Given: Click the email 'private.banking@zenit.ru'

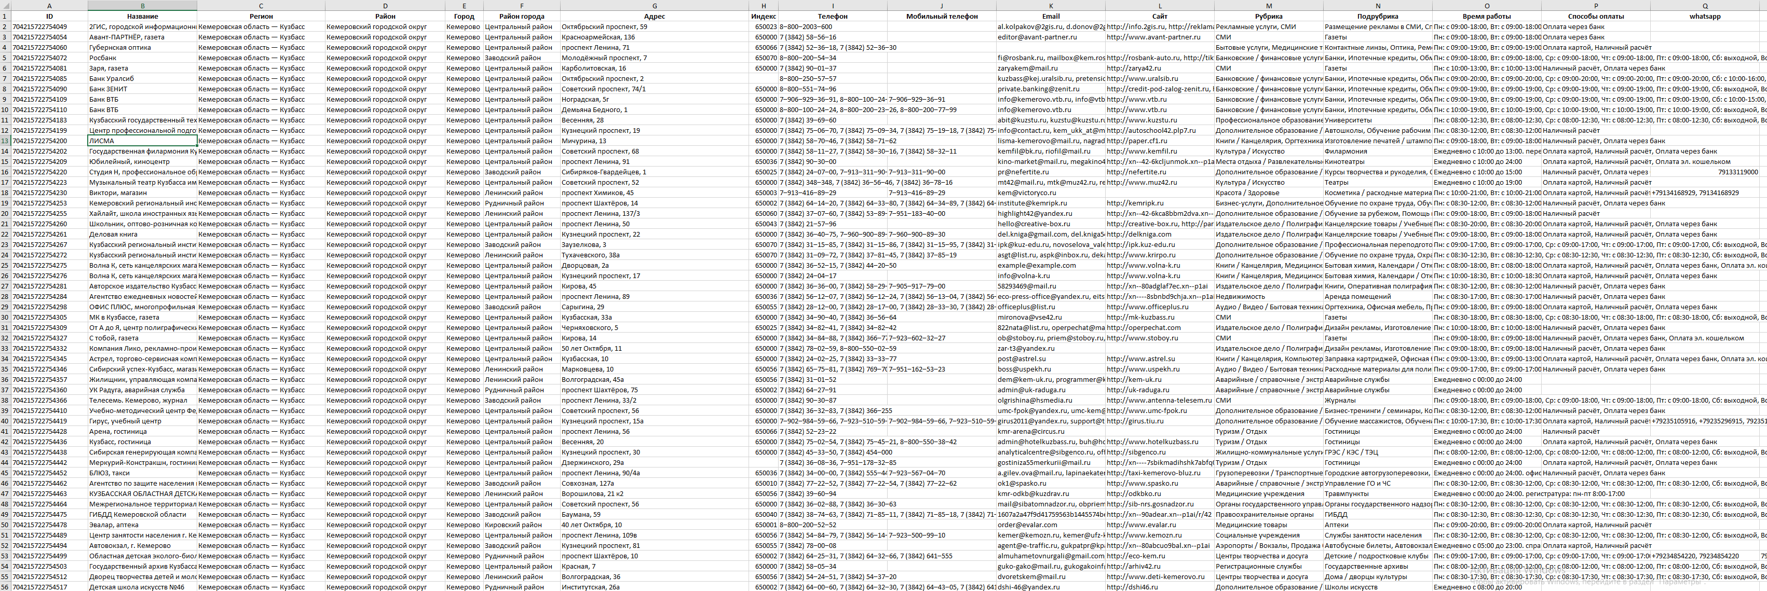Looking at the screenshot, I should [1050, 89].
